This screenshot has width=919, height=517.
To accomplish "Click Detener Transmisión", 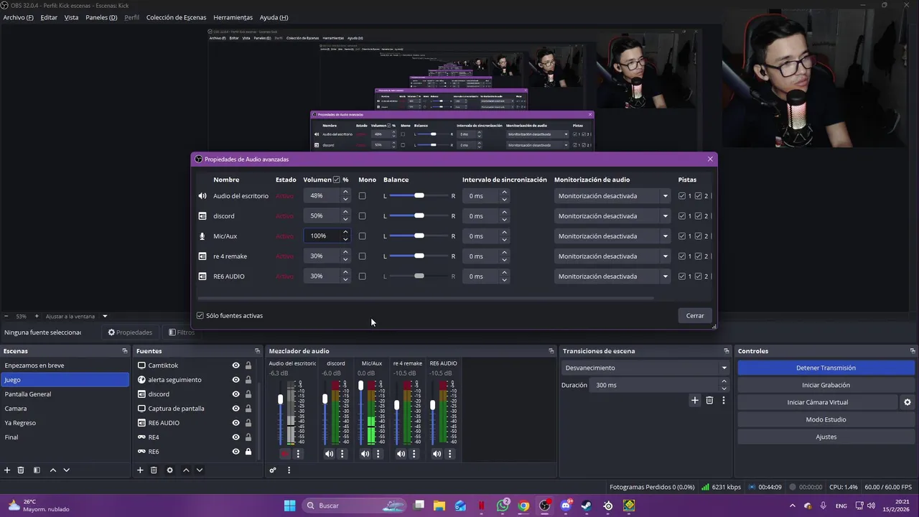I will (826, 368).
